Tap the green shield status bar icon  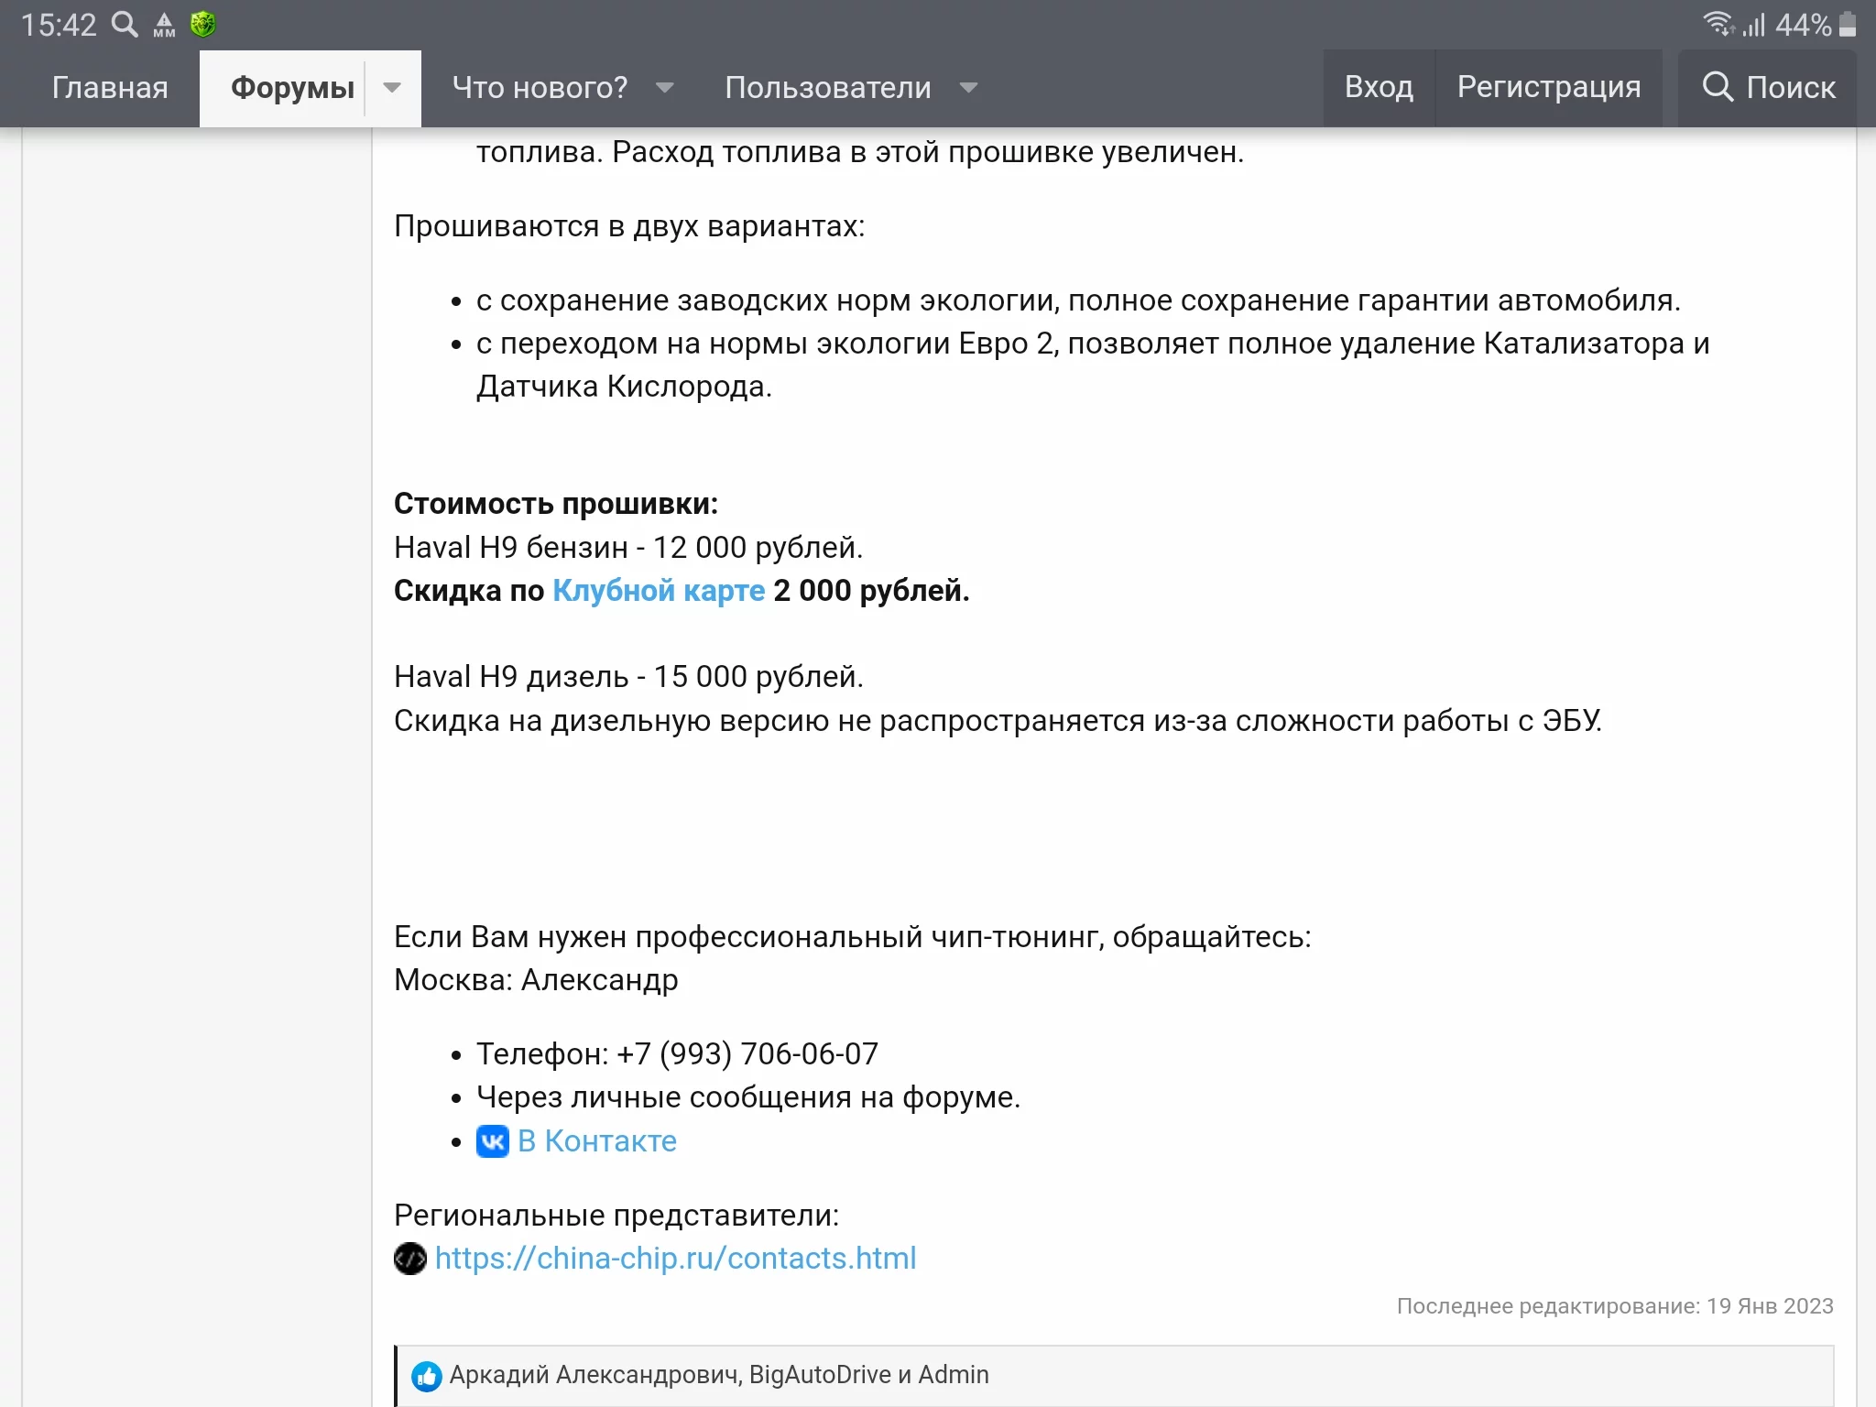[202, 24]
